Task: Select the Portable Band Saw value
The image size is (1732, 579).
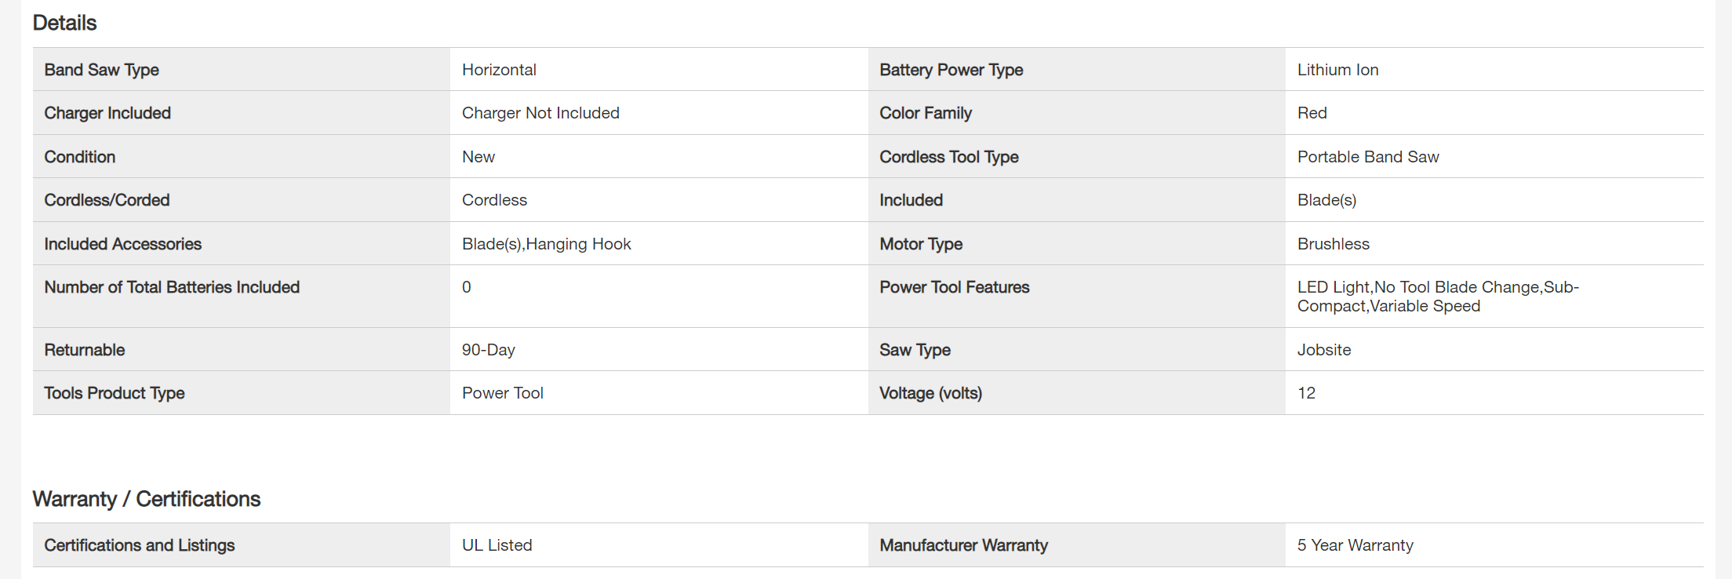Action: [1368, 157]
